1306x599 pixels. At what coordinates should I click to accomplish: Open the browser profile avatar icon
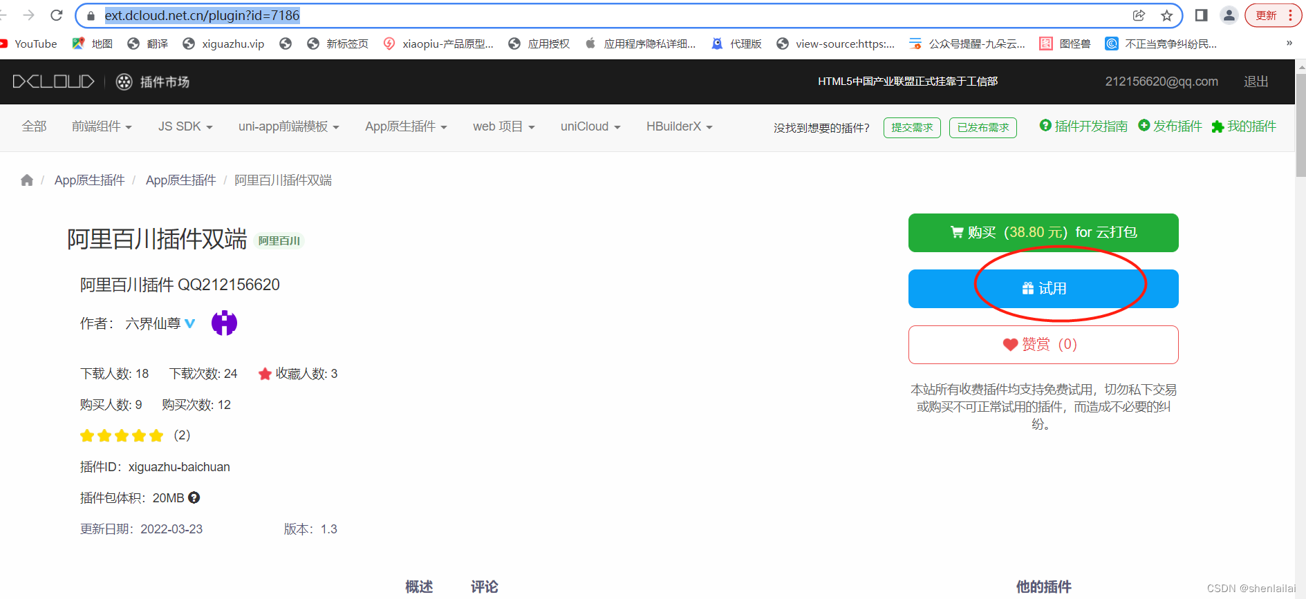(1229, 15)
